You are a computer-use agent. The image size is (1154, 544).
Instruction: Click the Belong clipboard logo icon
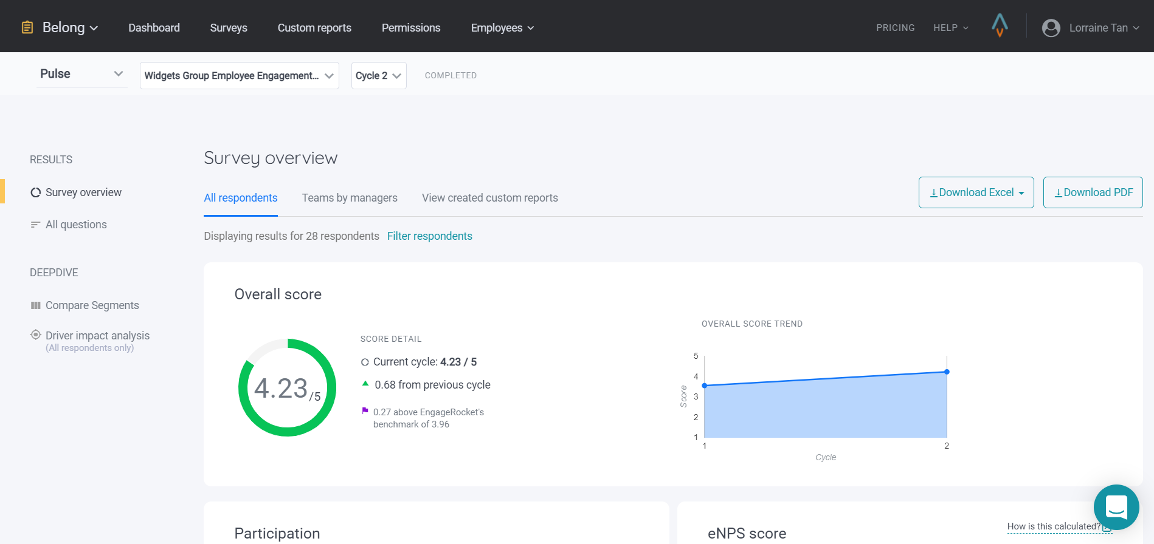coord(27,27)
